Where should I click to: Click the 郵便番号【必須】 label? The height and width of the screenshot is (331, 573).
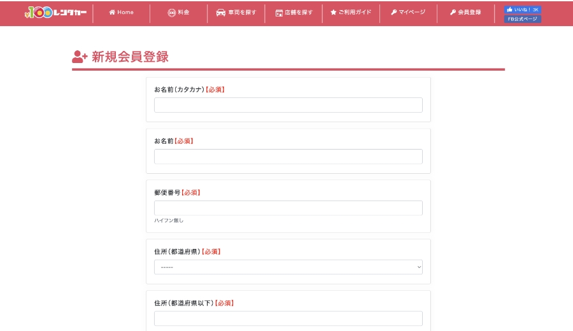click(x=177, y=192)
